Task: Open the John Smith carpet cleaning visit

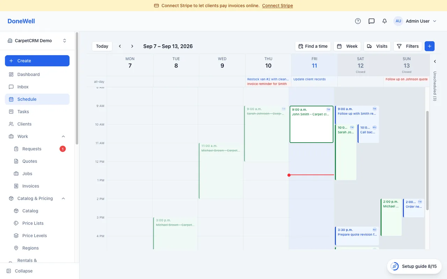Action: [x=312, y=124]
